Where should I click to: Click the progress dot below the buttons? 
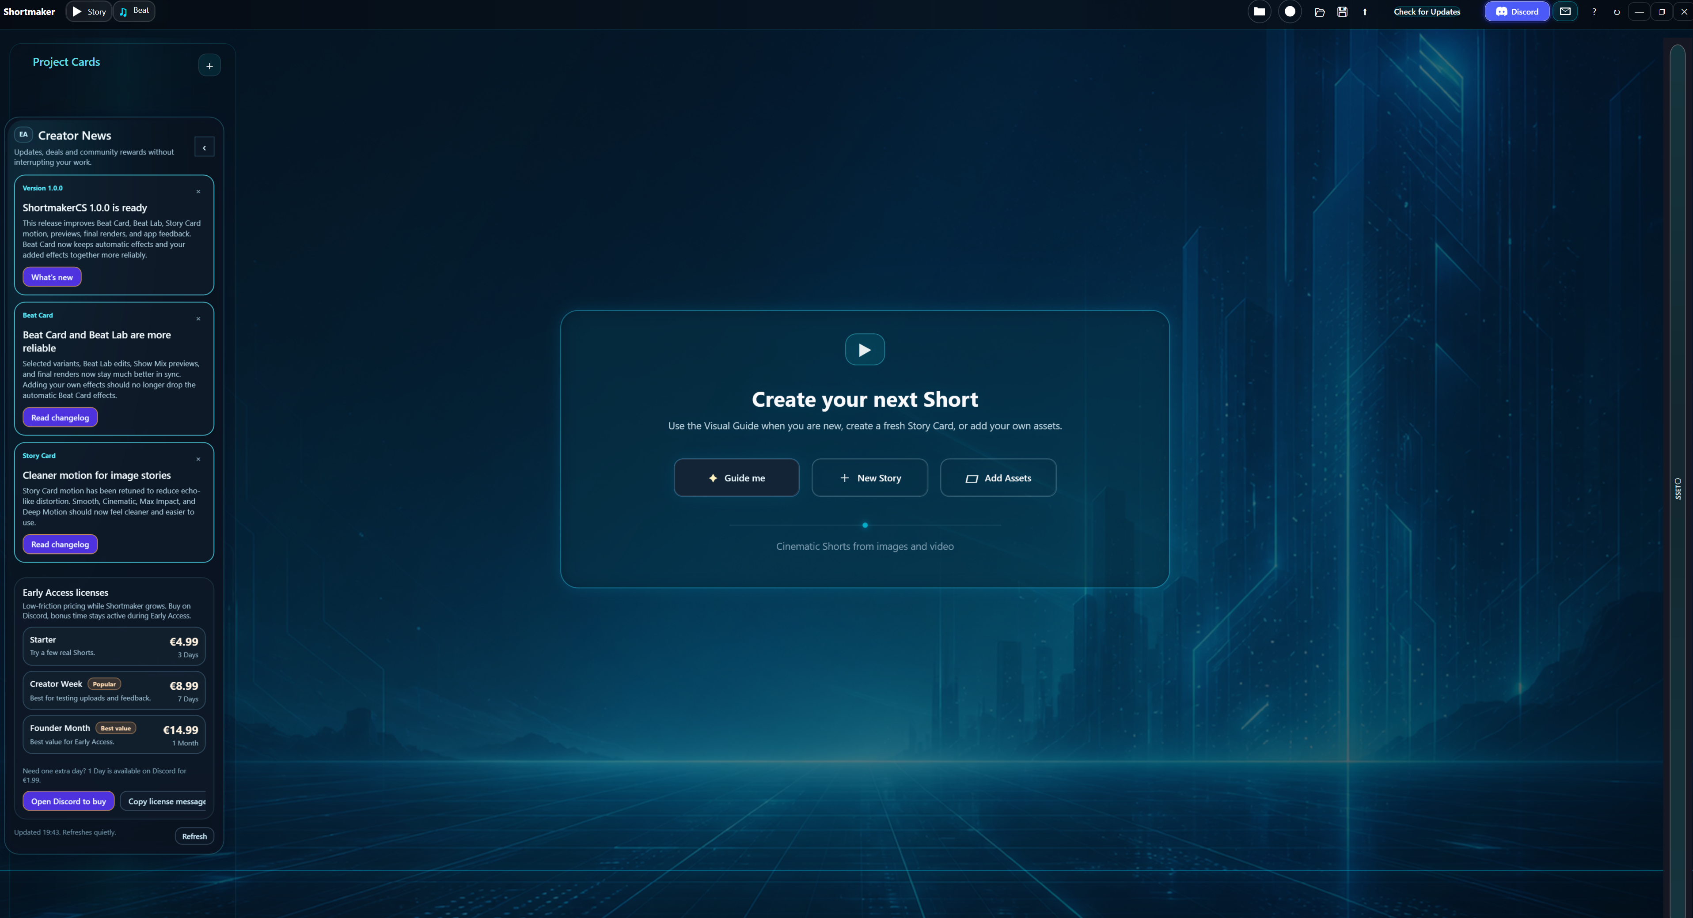[865, 525]
